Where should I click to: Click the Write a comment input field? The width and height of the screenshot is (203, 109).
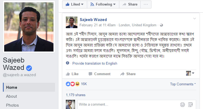pos(126,104)
